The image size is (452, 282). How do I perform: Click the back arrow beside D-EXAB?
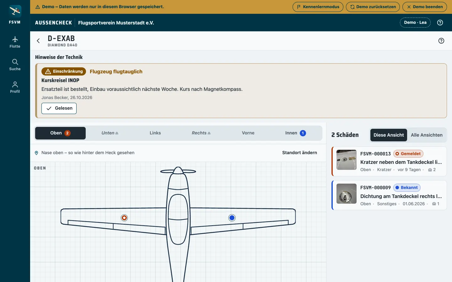[38, 41]
